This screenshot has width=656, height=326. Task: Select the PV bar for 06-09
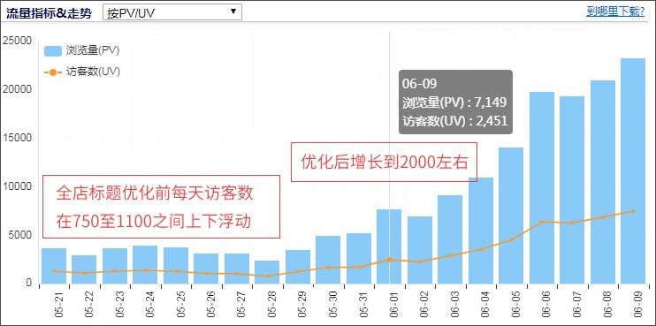(633, 171)
